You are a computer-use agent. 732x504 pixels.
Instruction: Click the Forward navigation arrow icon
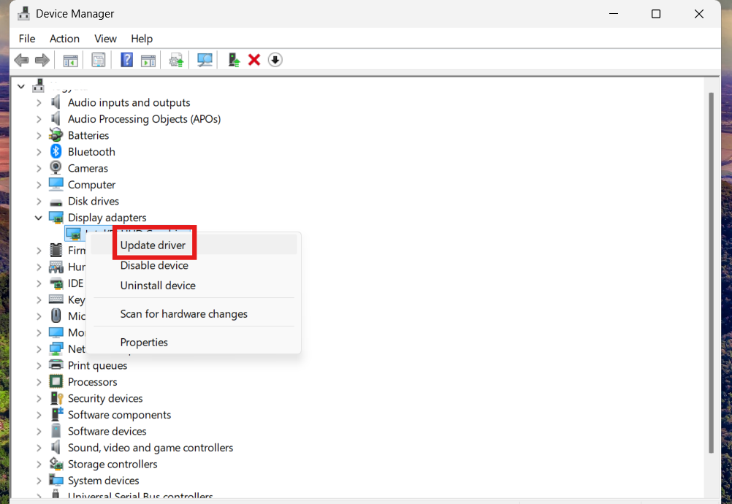pos(43,60)
